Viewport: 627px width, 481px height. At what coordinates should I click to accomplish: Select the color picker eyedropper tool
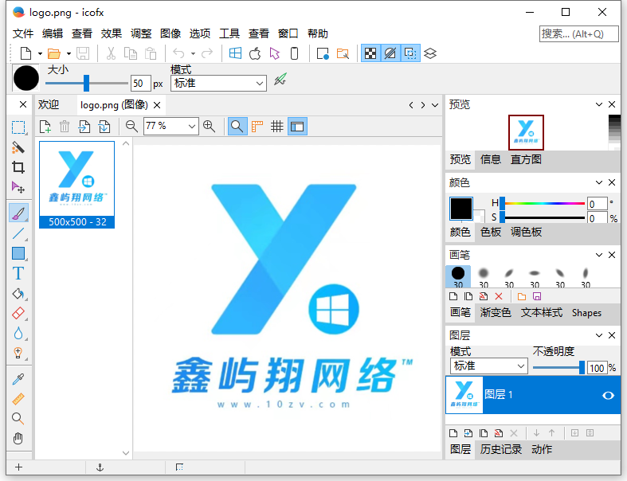(18, 379)
